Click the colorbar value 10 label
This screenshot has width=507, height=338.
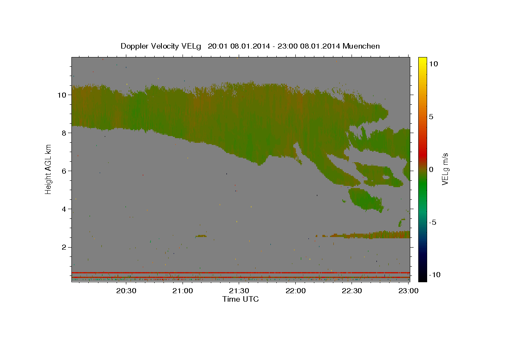tap(433, 63)
